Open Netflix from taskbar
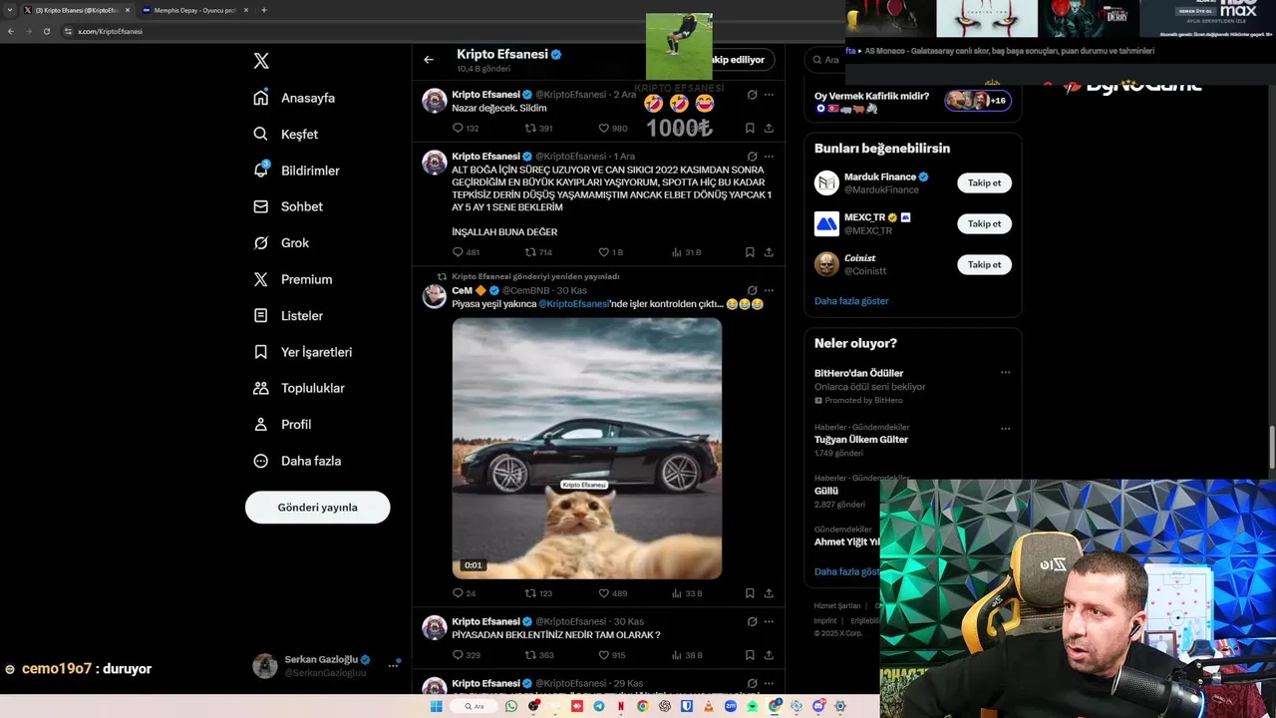This screenshot has width=1276, height=718. [x=621, y=706]
